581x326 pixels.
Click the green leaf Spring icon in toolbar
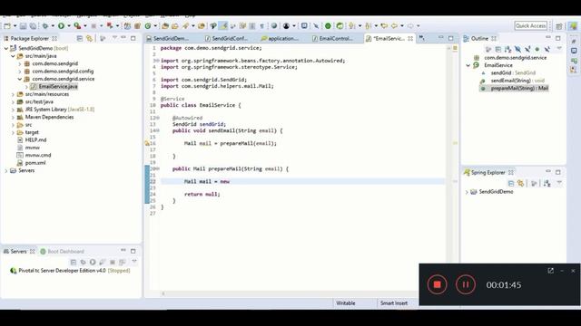(x=340, y=26)
